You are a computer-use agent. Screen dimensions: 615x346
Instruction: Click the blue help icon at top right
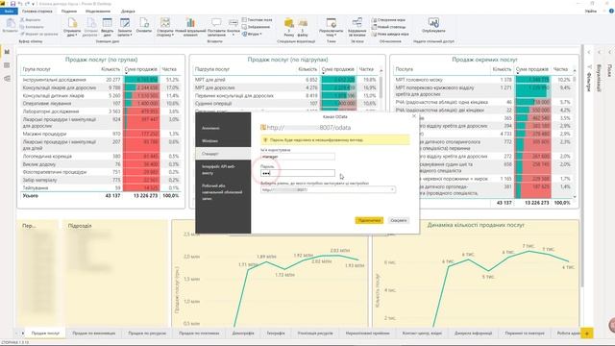611,11
